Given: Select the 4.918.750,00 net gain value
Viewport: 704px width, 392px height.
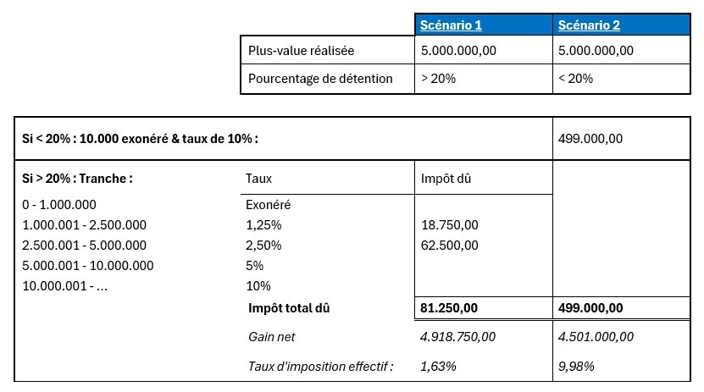Looking at the screenshot, I should [457, 337].
